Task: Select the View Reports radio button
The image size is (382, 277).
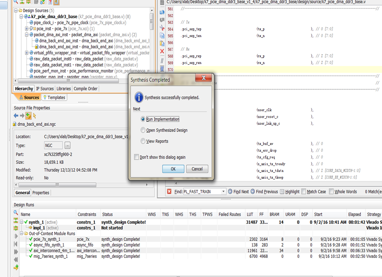Action: pos(143,141)
